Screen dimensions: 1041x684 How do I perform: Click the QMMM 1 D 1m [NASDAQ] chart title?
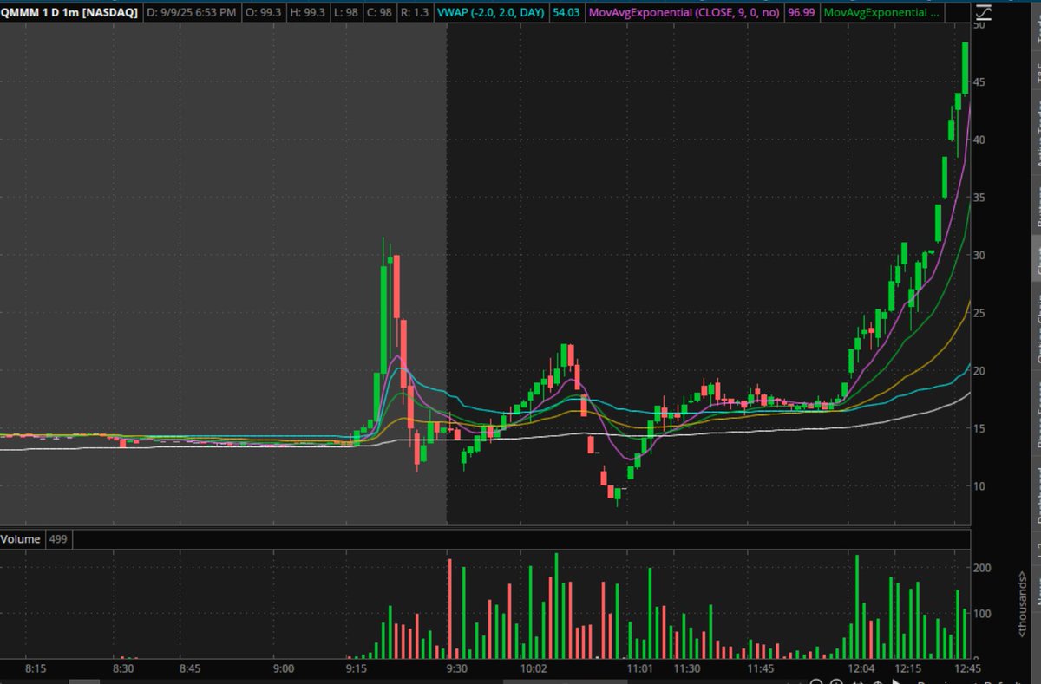point(69,13)
